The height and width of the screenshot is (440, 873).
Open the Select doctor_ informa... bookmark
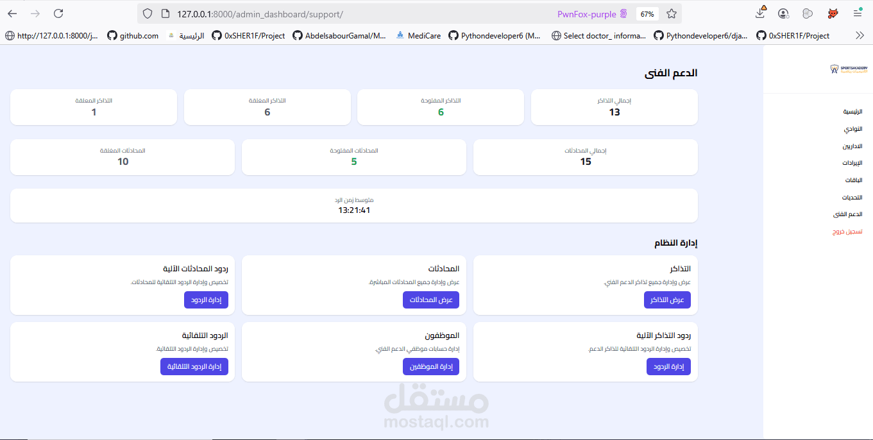[599, 36]
